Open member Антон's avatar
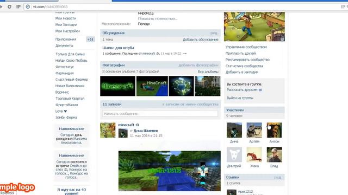 pyautogui.click(x=274, y=130)
